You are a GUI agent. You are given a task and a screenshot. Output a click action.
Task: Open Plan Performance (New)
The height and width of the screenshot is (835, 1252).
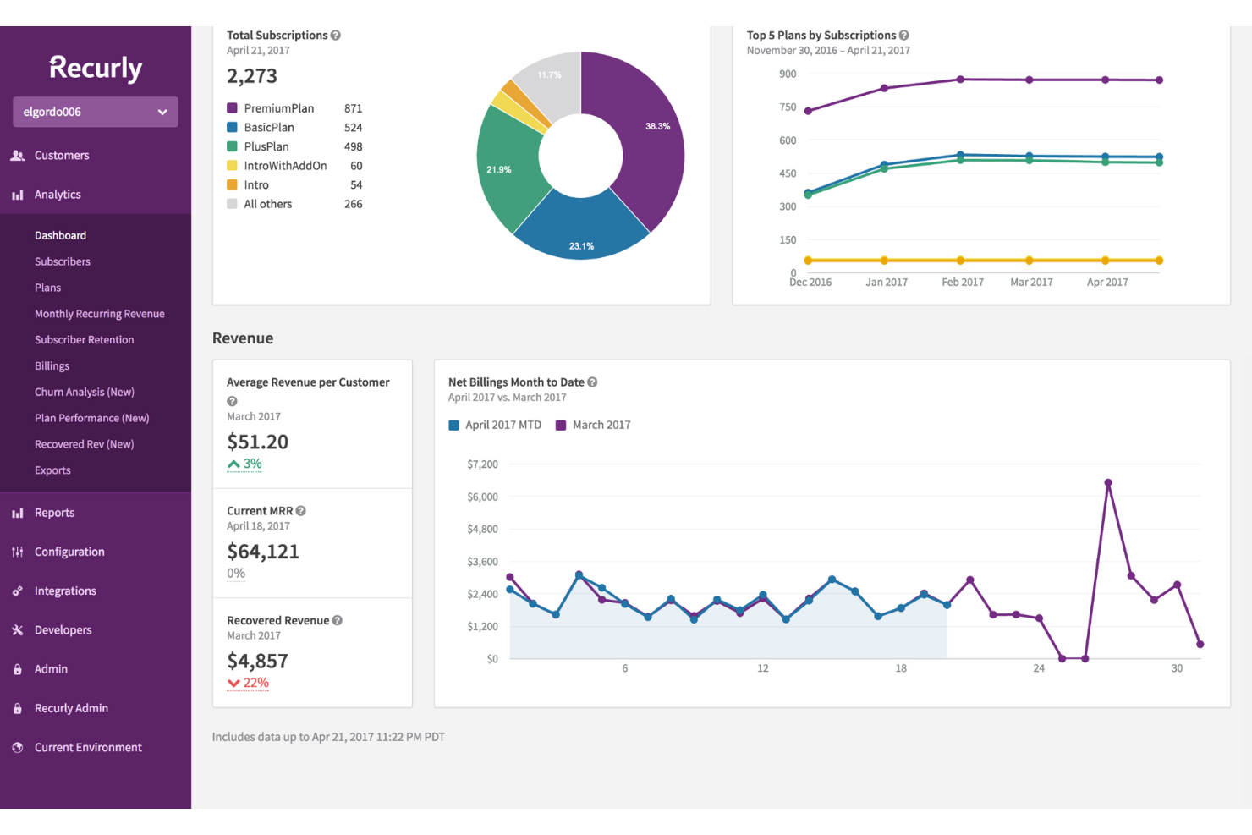(92, 418)
